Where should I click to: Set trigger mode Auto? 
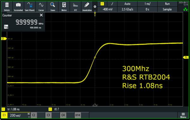127,4
